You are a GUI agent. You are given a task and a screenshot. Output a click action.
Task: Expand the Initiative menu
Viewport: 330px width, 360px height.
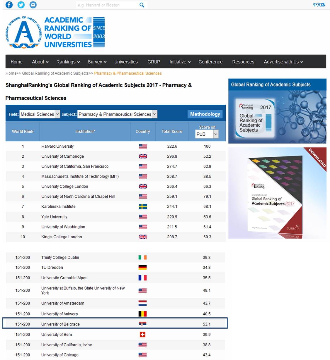(x=180, y=62)
